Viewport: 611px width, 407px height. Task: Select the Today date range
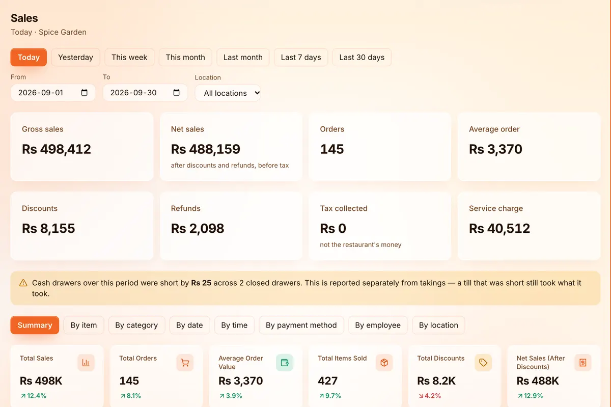point(29,57)
